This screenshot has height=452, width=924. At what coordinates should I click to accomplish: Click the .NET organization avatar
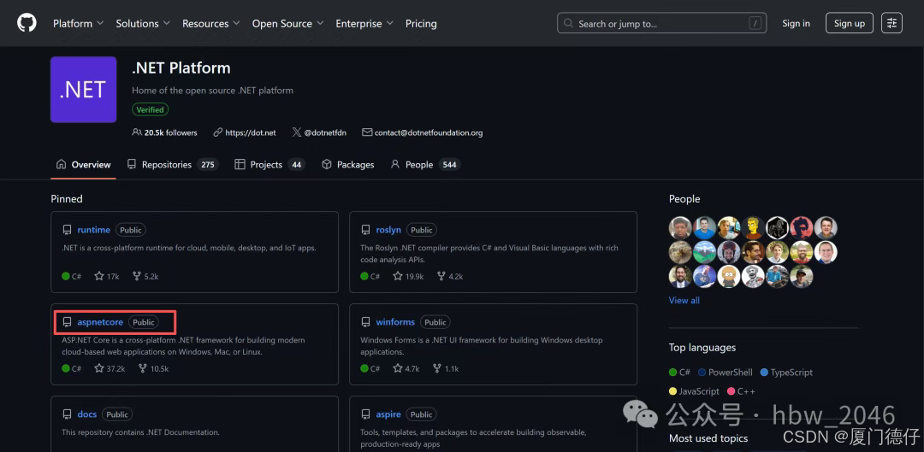tap(83, 90)
